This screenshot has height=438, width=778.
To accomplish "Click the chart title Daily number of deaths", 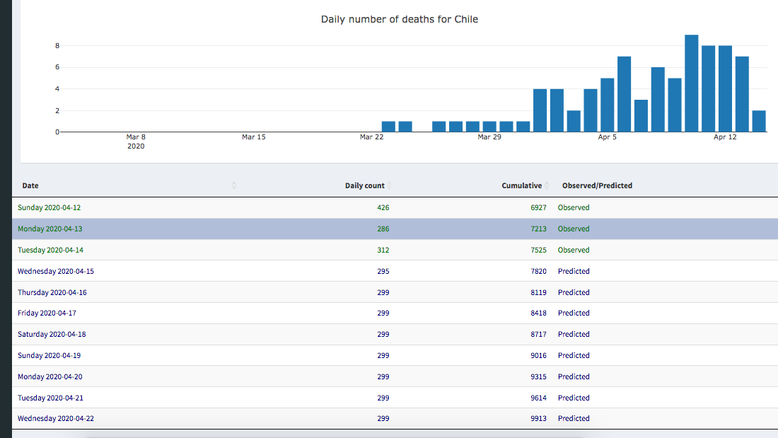I will pyautogui.click(x=399, y=19).
